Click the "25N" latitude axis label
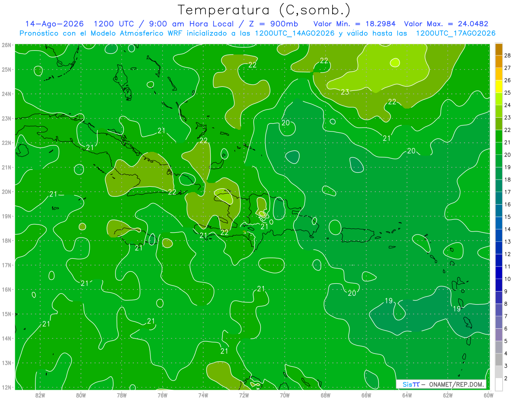Image resolution: width=519 pixels, height=401 pixels. [6, 69]
